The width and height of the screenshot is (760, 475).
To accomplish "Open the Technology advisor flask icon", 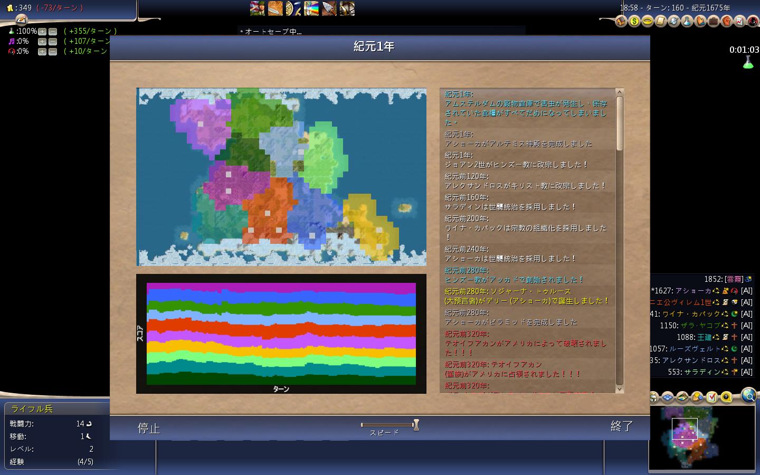I will point(687,21).
